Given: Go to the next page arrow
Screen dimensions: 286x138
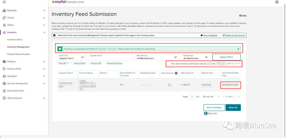Looking at the screenshot, I should [235, 97].
